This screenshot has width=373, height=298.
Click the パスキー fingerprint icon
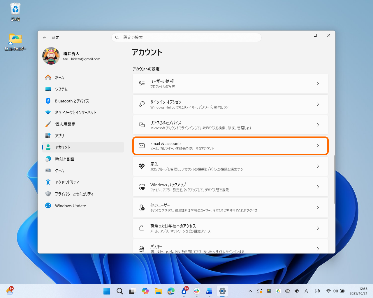coord(142,249)
